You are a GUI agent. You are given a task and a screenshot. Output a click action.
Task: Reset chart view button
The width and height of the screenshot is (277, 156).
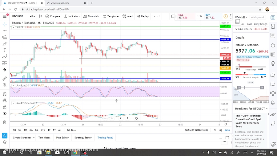[x=136, y=118]
